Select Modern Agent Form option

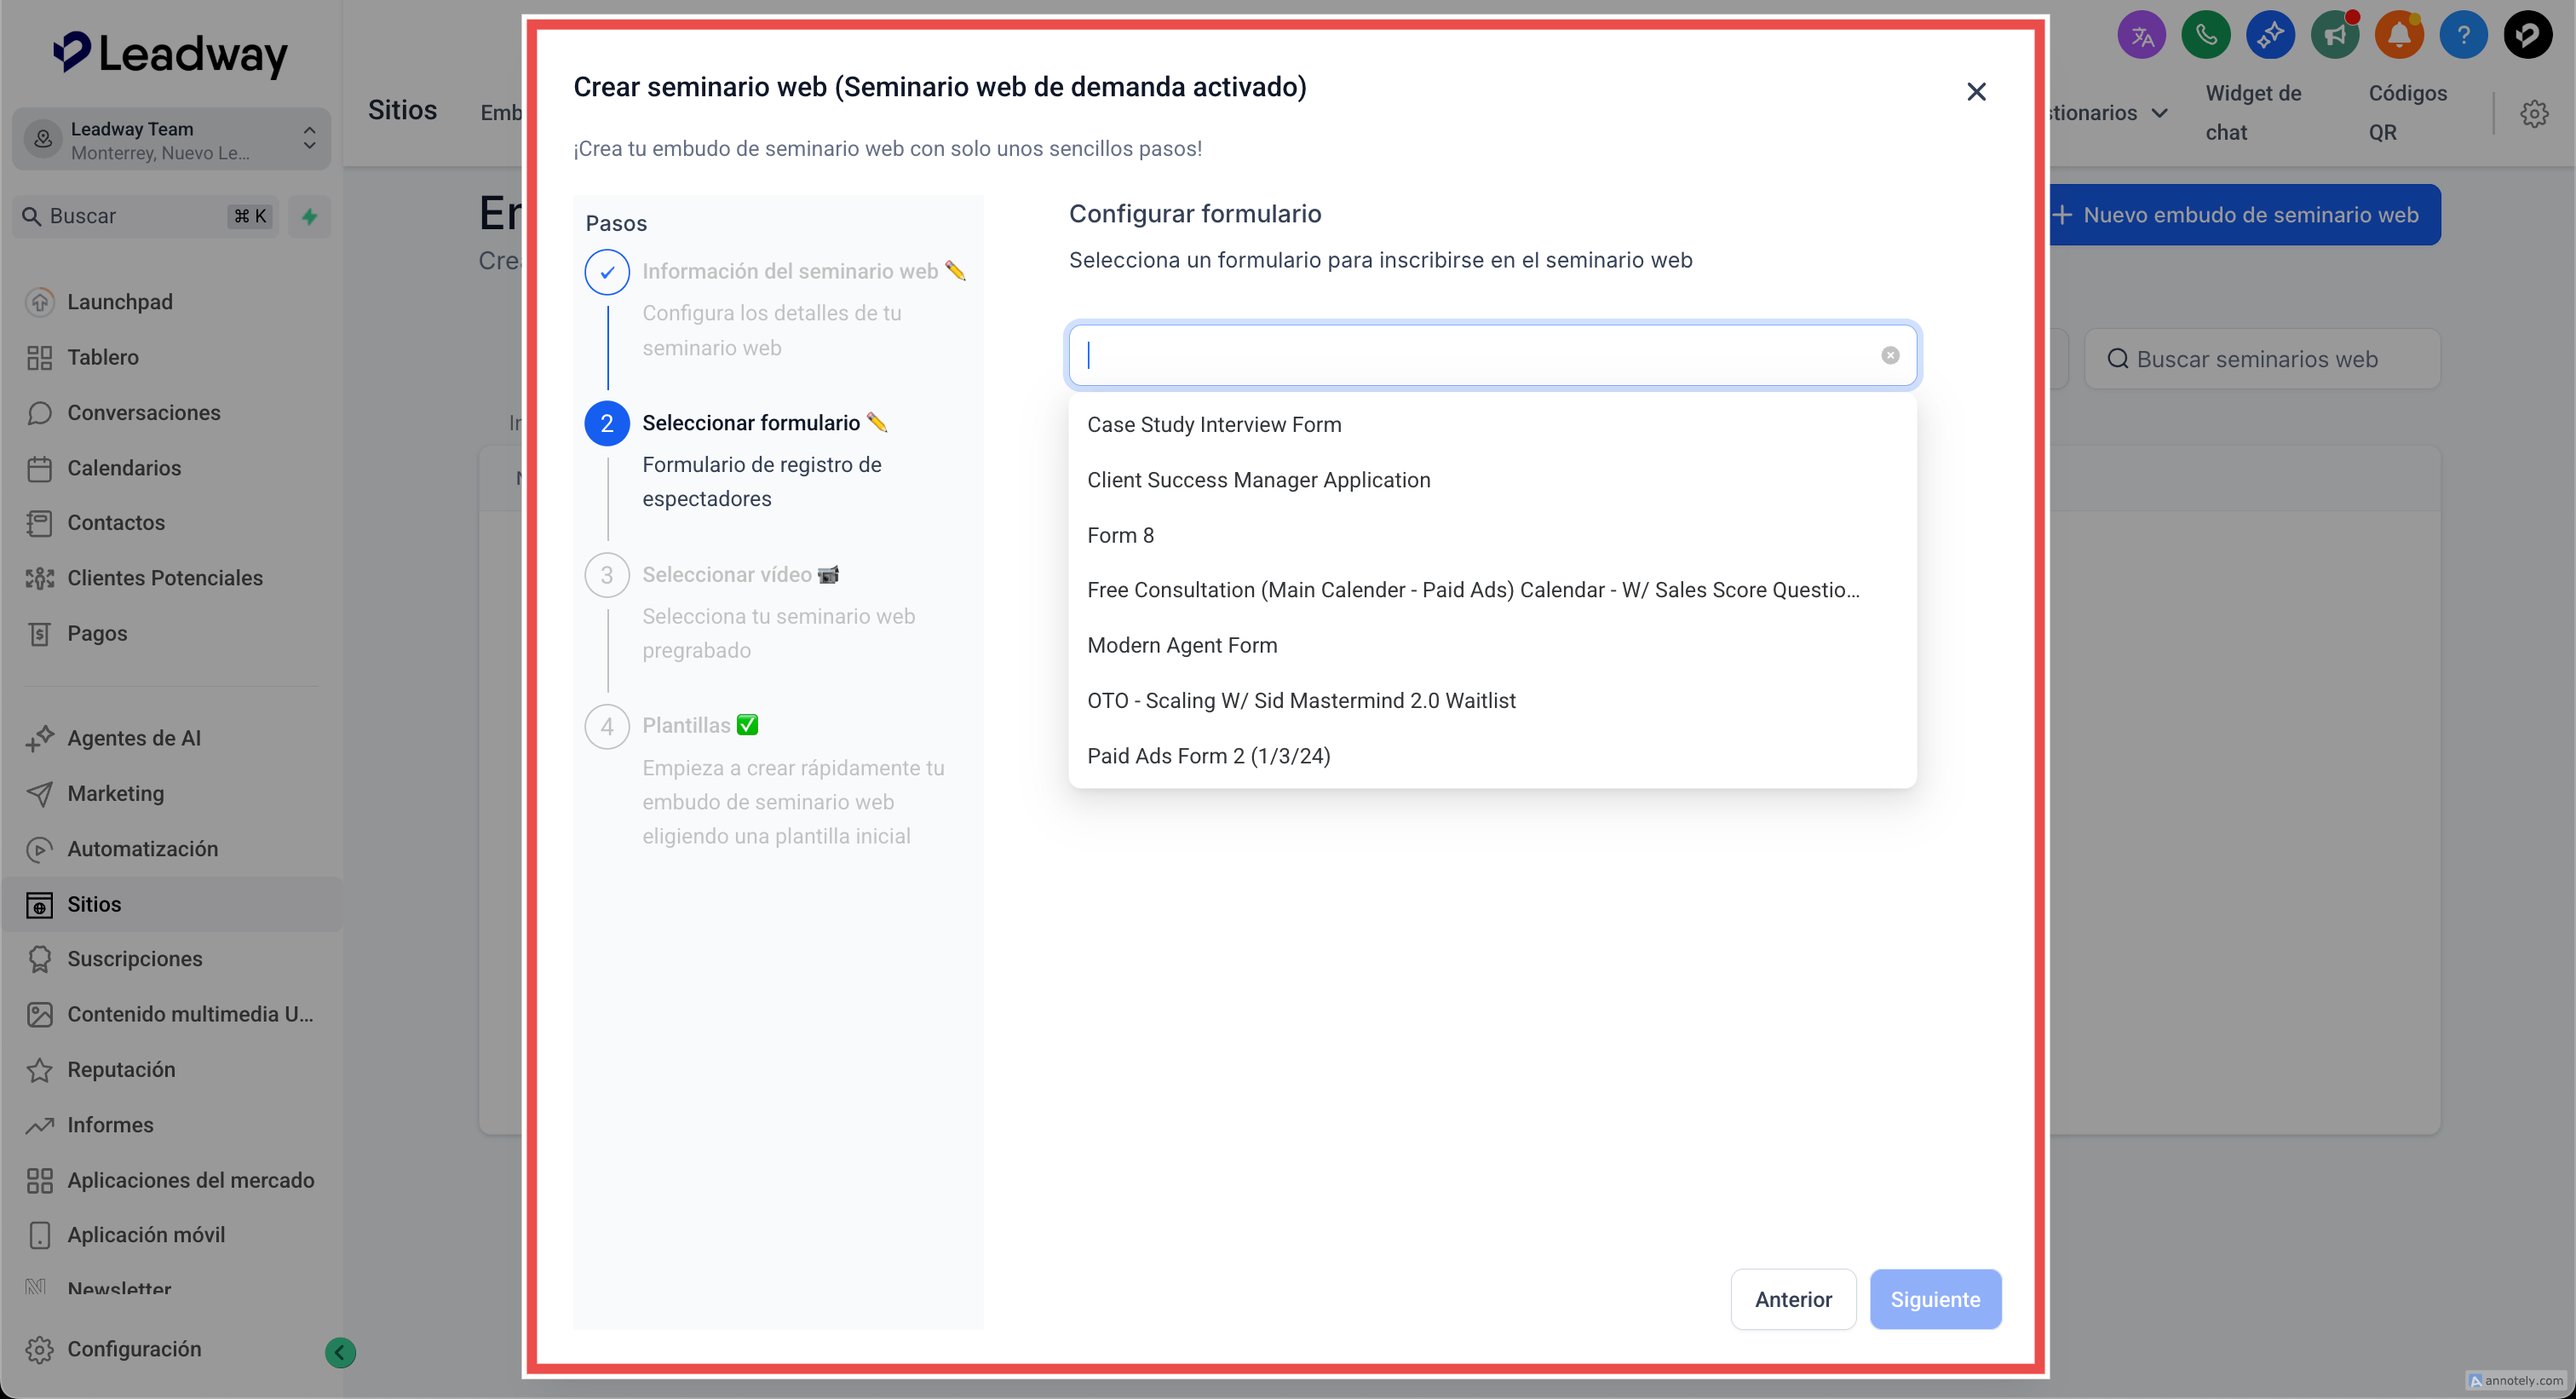(1181, 645)
